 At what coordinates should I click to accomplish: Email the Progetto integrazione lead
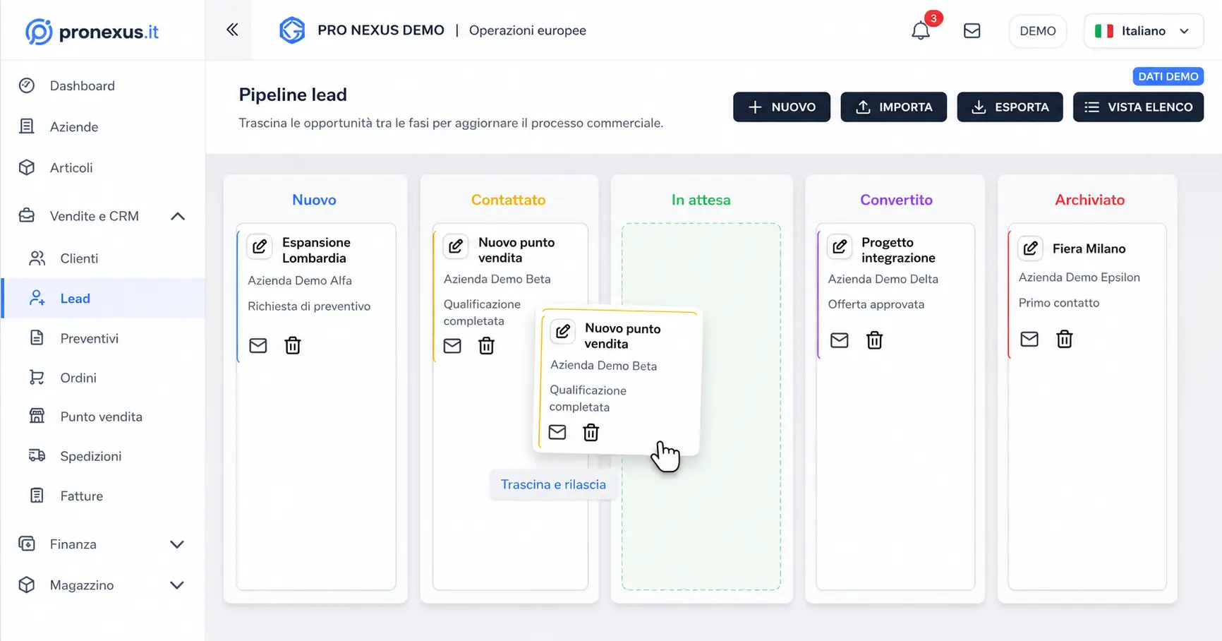tap(840, 340)
